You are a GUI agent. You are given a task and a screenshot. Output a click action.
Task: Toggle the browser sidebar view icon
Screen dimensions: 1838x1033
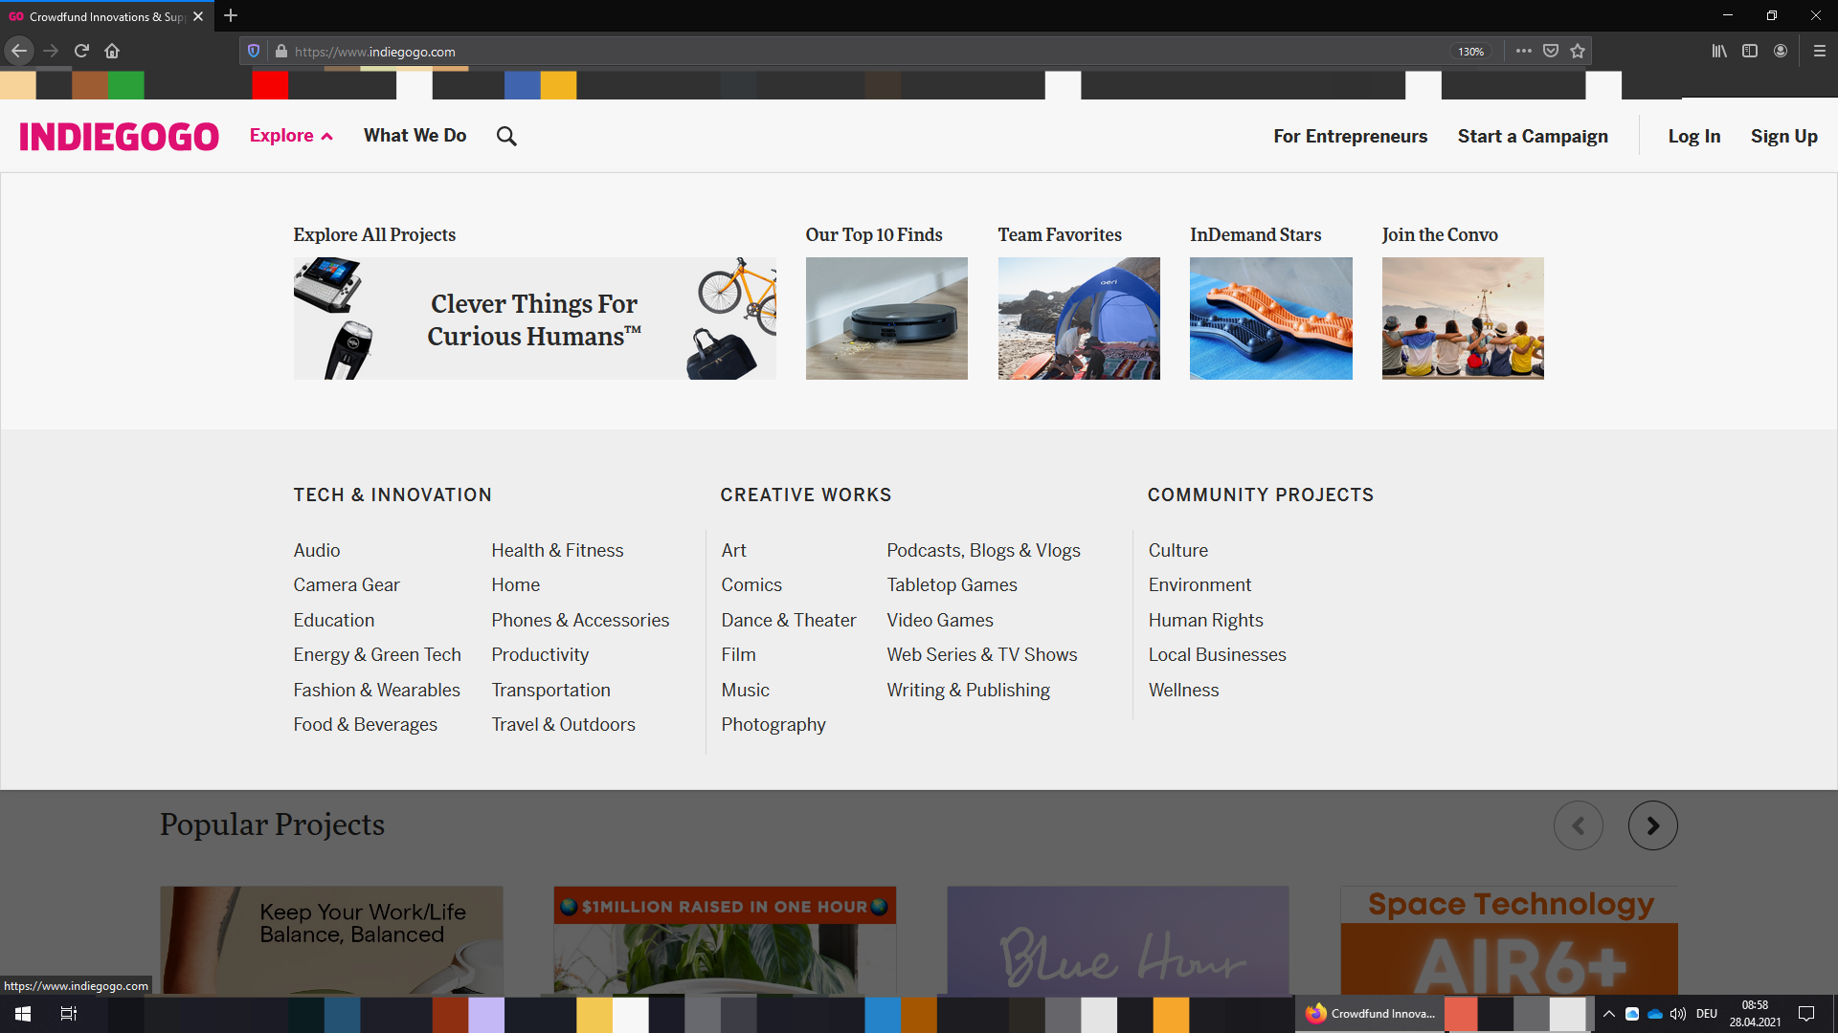[1750, 52]
